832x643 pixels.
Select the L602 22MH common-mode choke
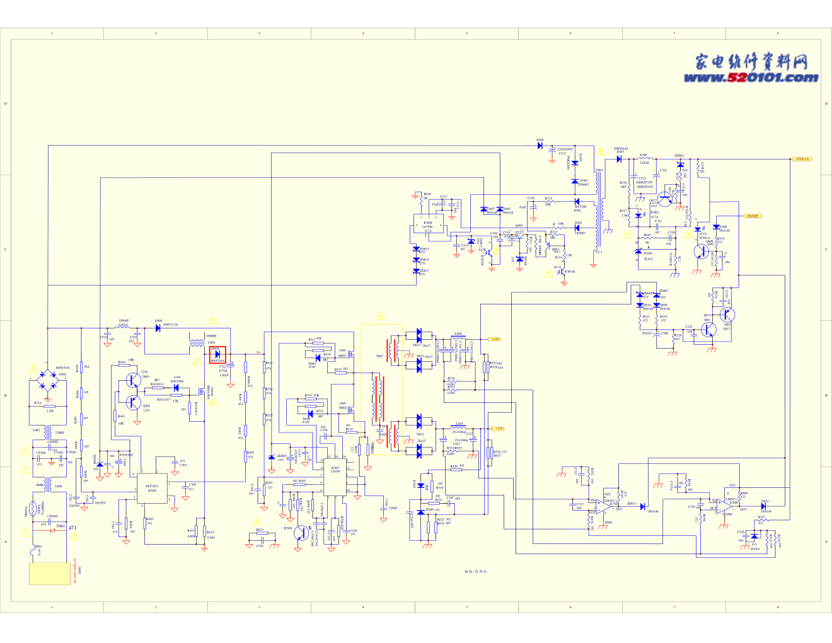(x=48, y=432)
